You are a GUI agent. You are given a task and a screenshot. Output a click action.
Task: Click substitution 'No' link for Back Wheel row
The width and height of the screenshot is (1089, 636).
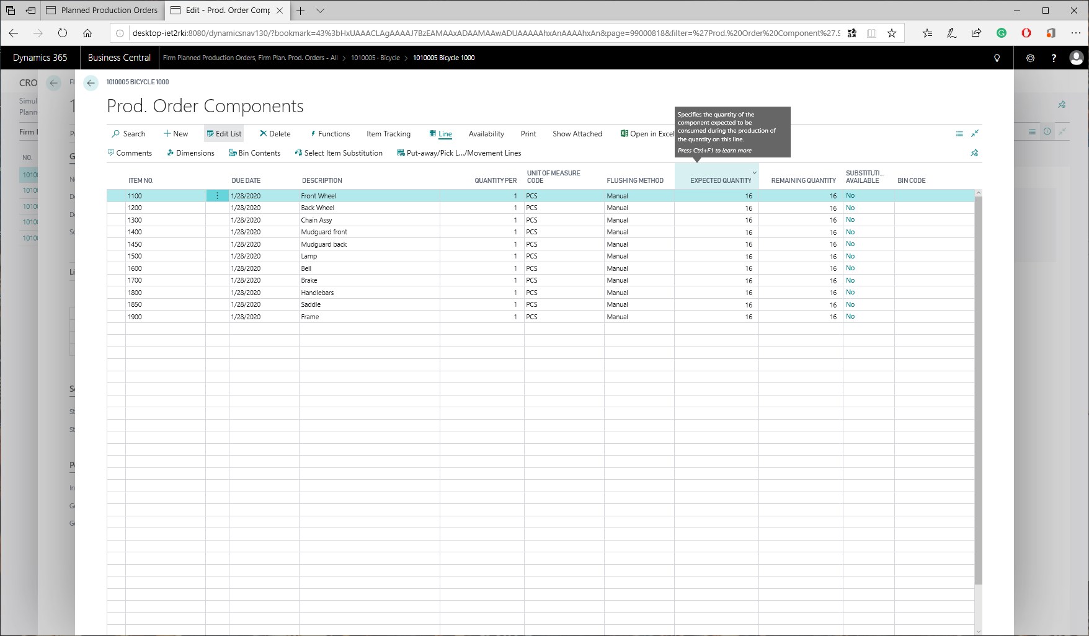click(850, 208)
